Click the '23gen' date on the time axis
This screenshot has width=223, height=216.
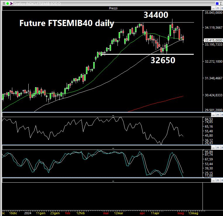point(55,213)
